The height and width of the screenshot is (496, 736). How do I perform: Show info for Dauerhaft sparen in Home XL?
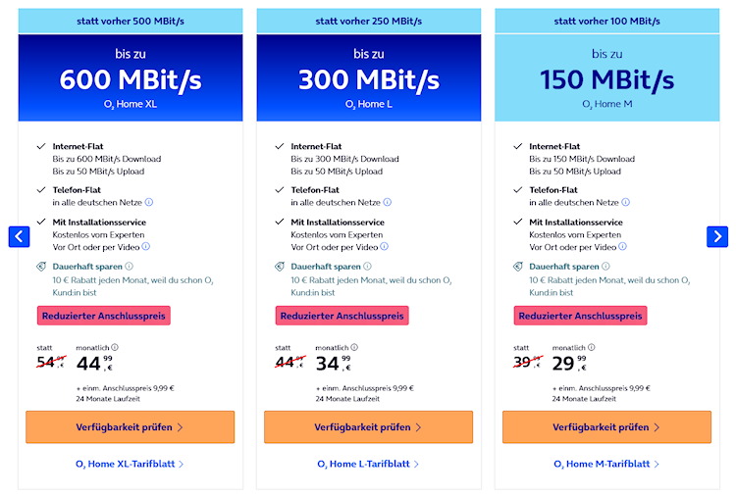(x=130, y=266)
